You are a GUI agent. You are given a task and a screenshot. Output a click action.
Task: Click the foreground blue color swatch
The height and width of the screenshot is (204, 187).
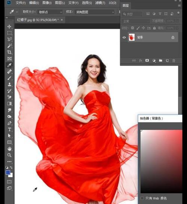point(8,173)
